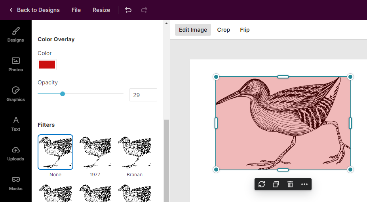
Task: Select the Crop tab
Action: (224, 30)
